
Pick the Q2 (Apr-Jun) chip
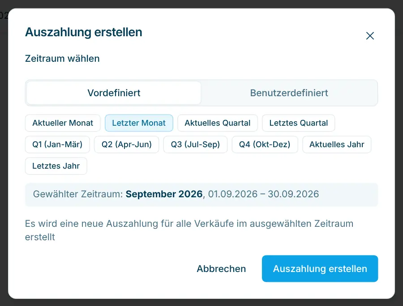point(126,144)
